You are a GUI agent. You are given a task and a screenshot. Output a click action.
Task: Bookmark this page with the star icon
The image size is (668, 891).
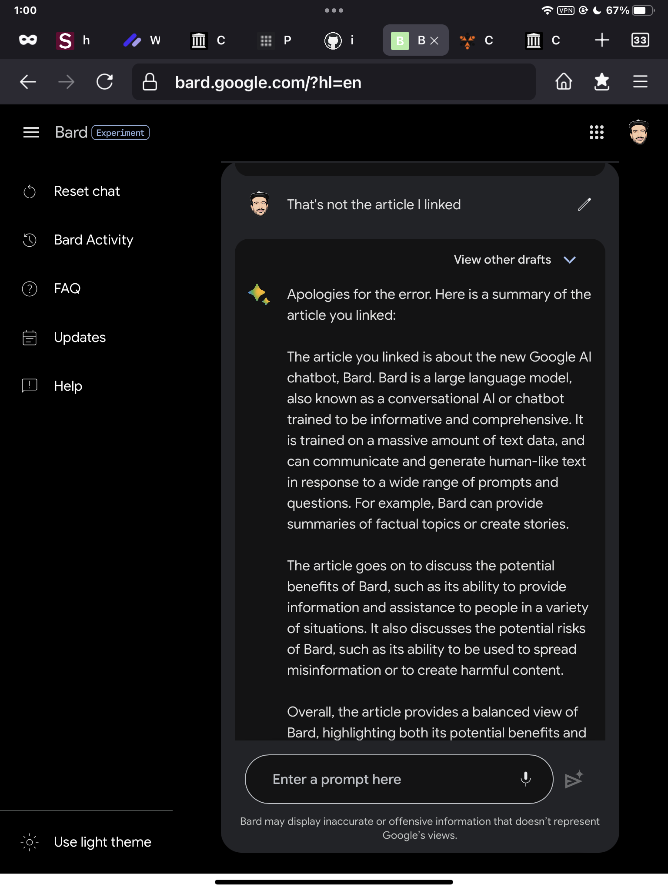coord(601,82)
